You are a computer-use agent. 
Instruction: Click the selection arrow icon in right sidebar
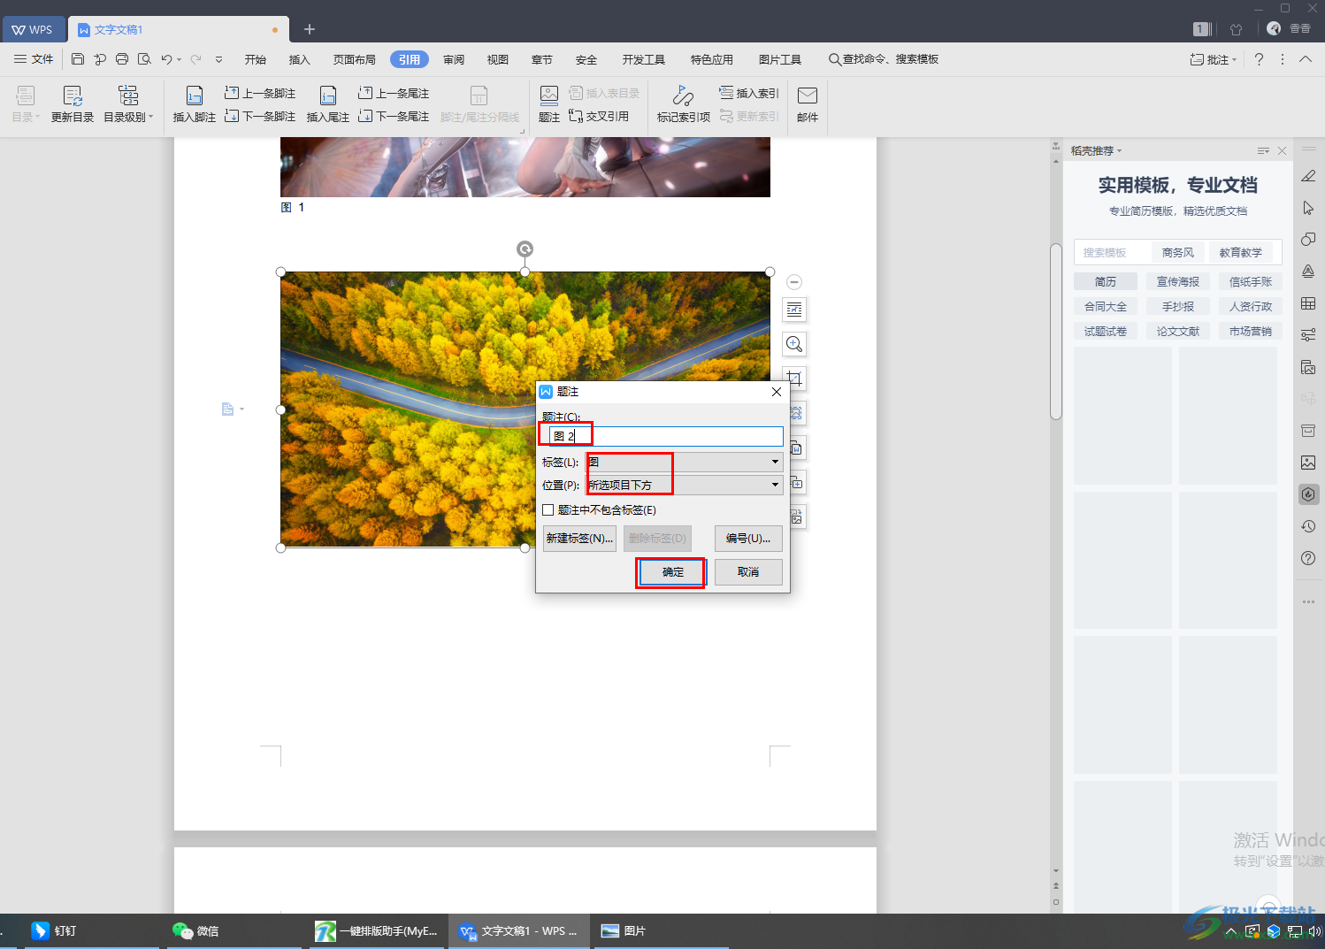1308,208
